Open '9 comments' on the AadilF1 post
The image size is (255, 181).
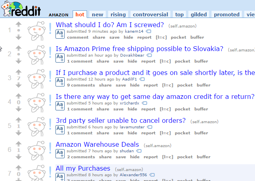coord(81,85)
